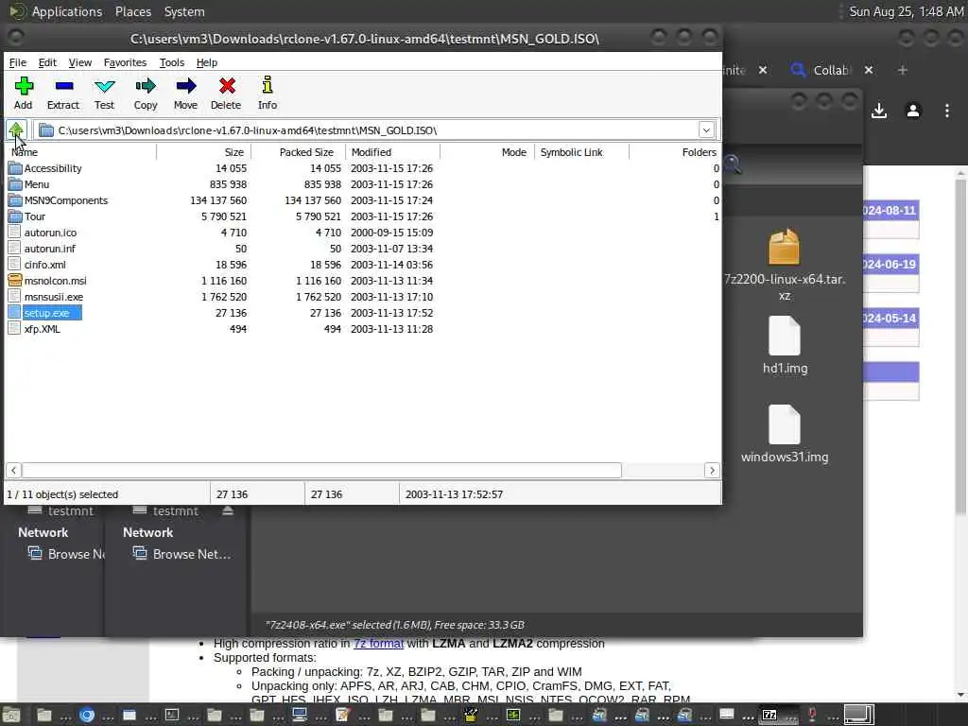
Task: Select the MSN9Components folder icon
Action: coord(15,200)
